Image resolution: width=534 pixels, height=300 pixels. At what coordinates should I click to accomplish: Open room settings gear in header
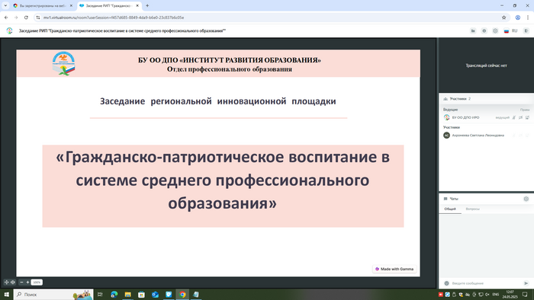click(x=495, y=31)
